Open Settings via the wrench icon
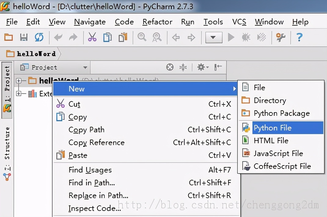The height and width of the screenshot is (217, 327). pyautogui.click(x=281, y=37)
